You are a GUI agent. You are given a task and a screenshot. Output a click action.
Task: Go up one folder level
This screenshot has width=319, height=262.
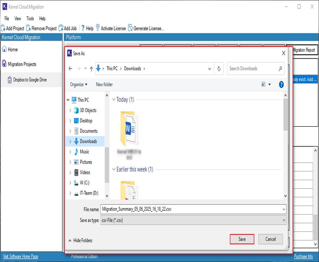[91, 68]
